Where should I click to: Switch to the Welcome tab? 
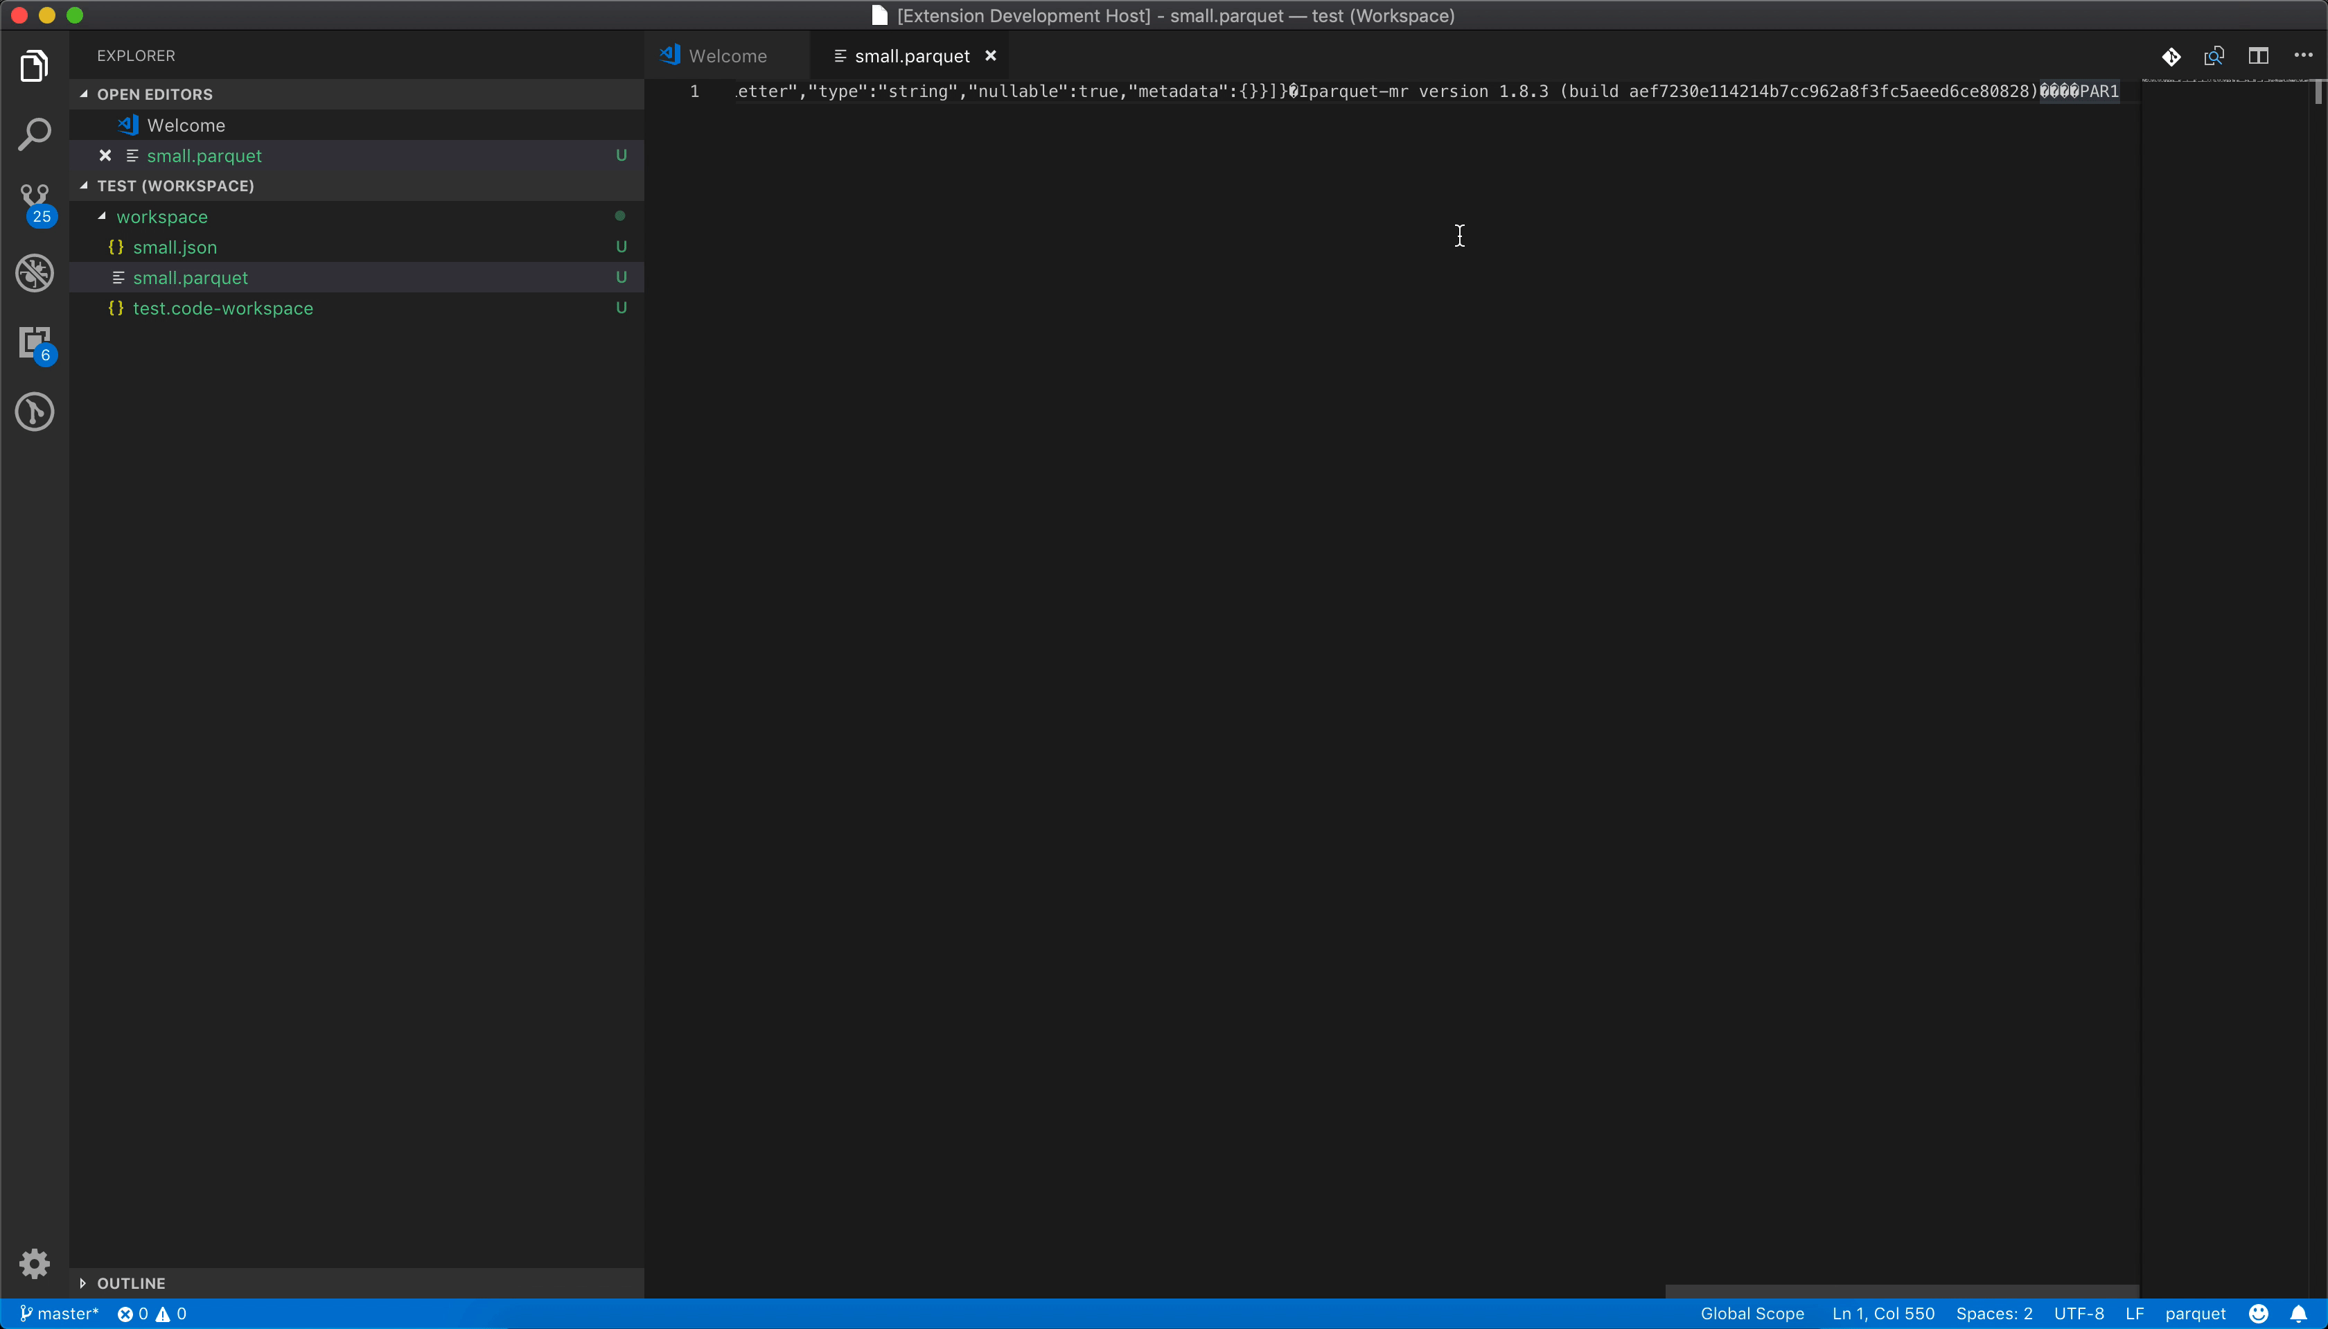726,55
